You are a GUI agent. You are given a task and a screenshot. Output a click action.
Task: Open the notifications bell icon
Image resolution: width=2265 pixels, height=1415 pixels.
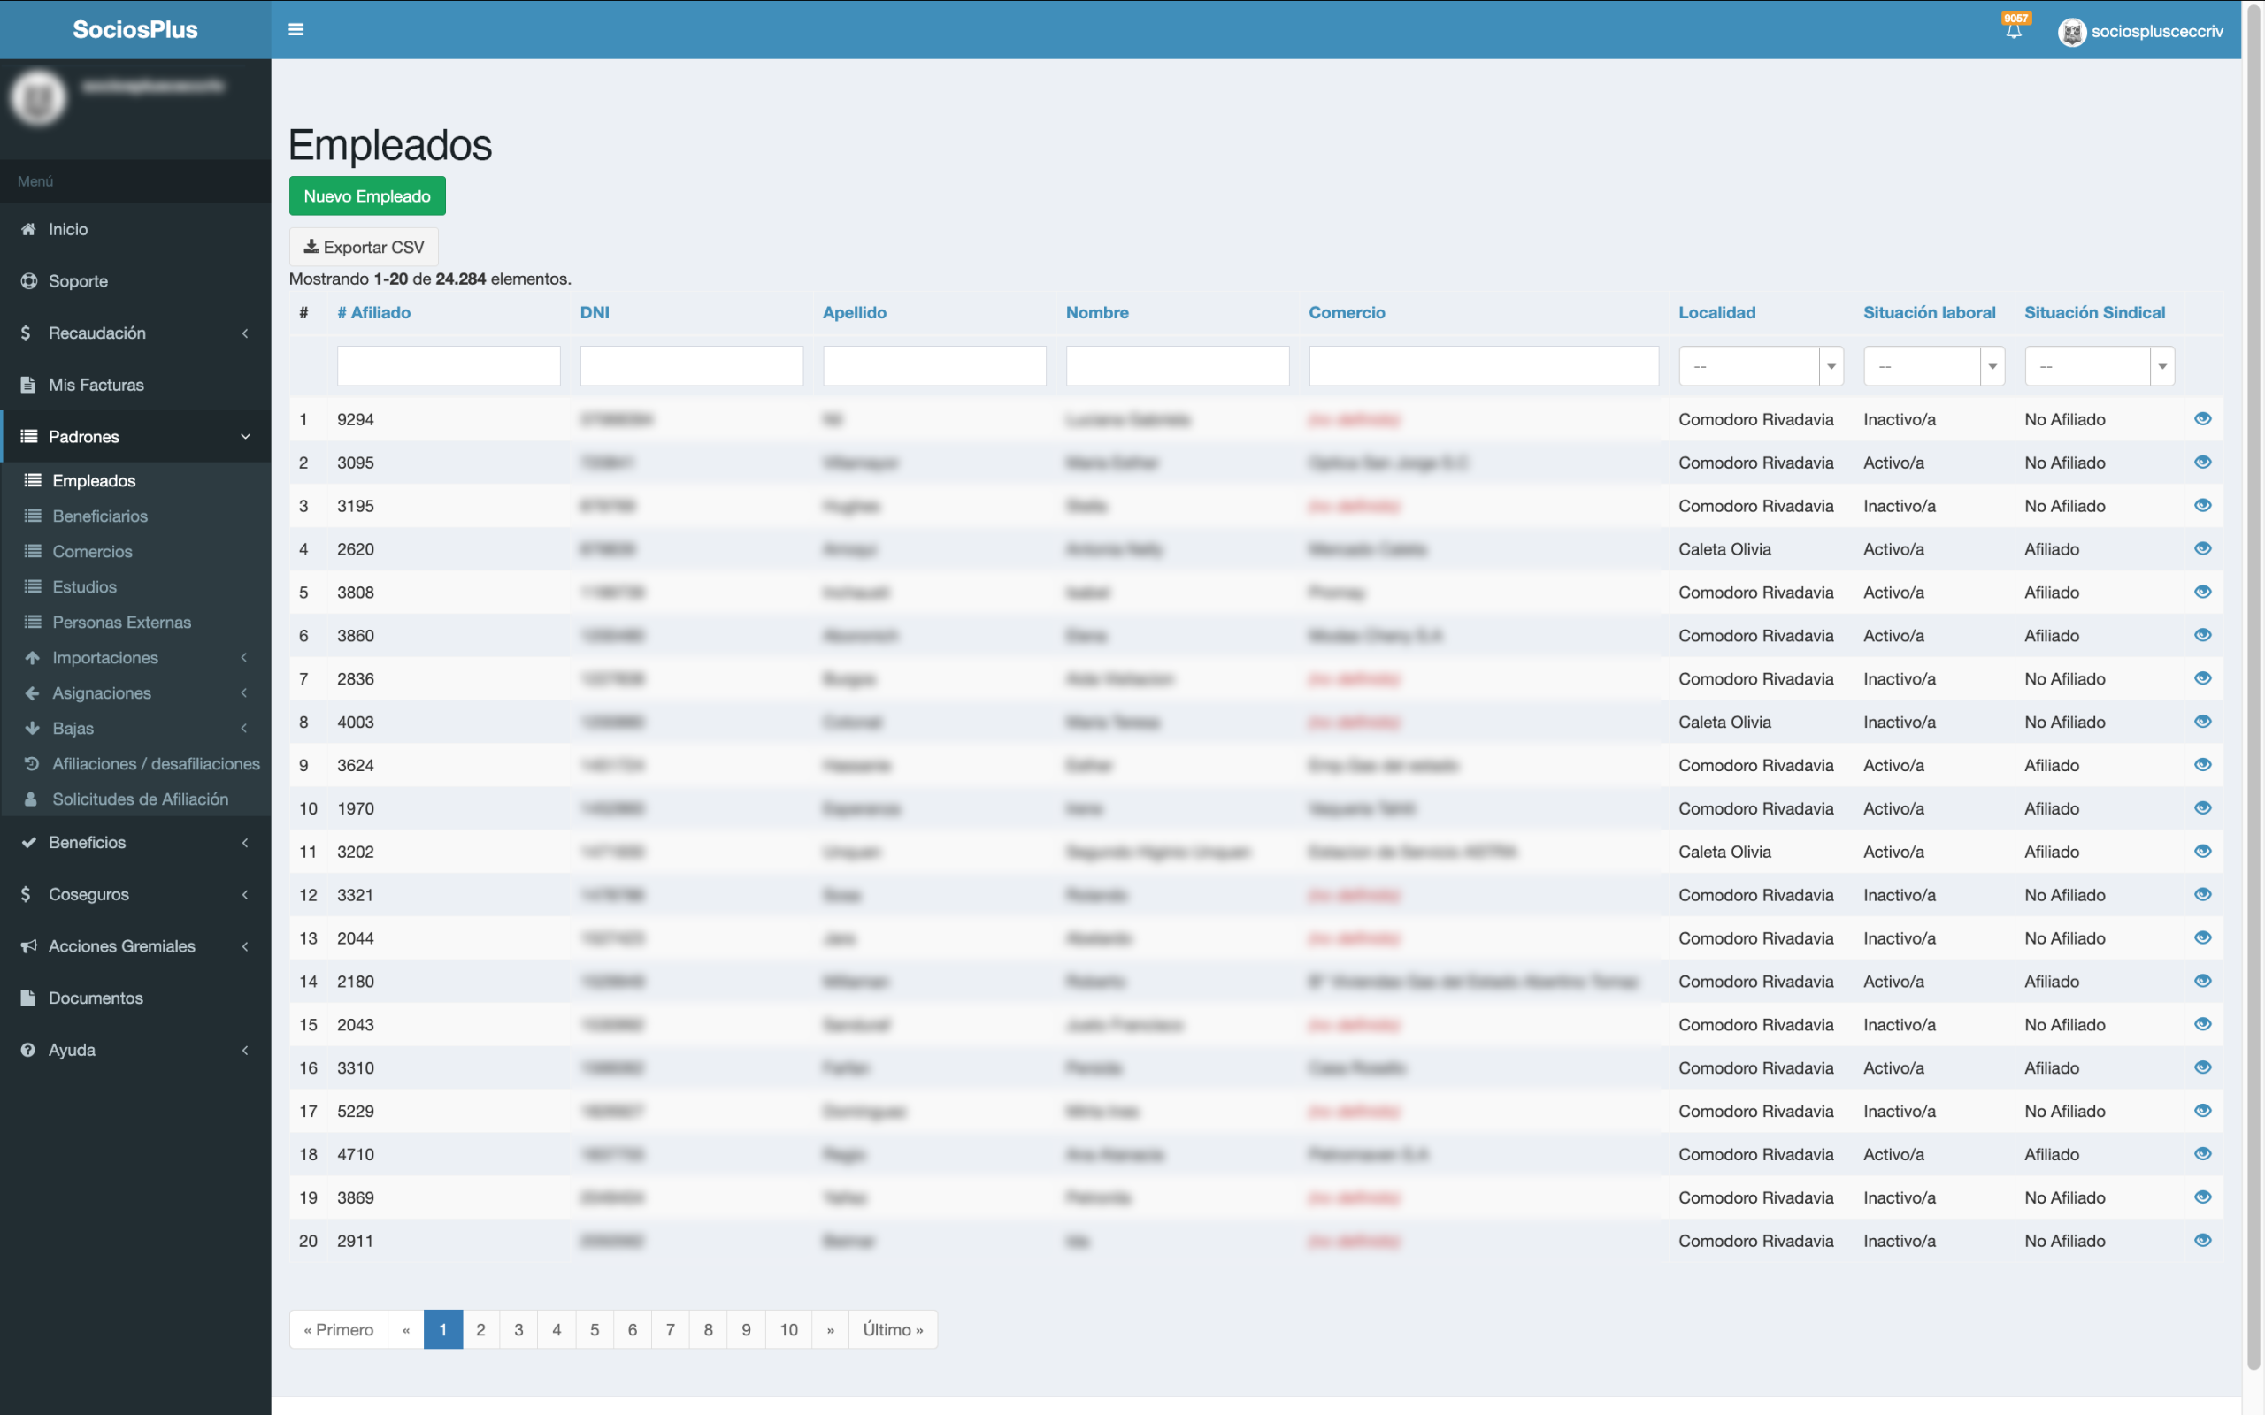pyautogui.click(x=2013, y=31)
